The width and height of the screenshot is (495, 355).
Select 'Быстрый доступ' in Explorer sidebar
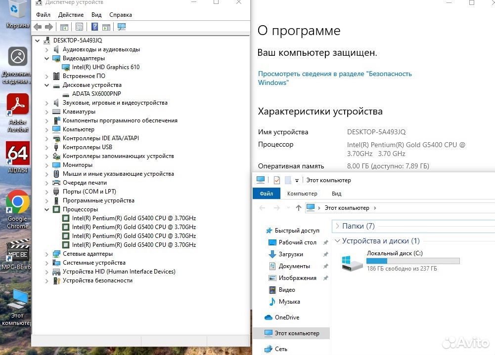[x=293, y=231]
